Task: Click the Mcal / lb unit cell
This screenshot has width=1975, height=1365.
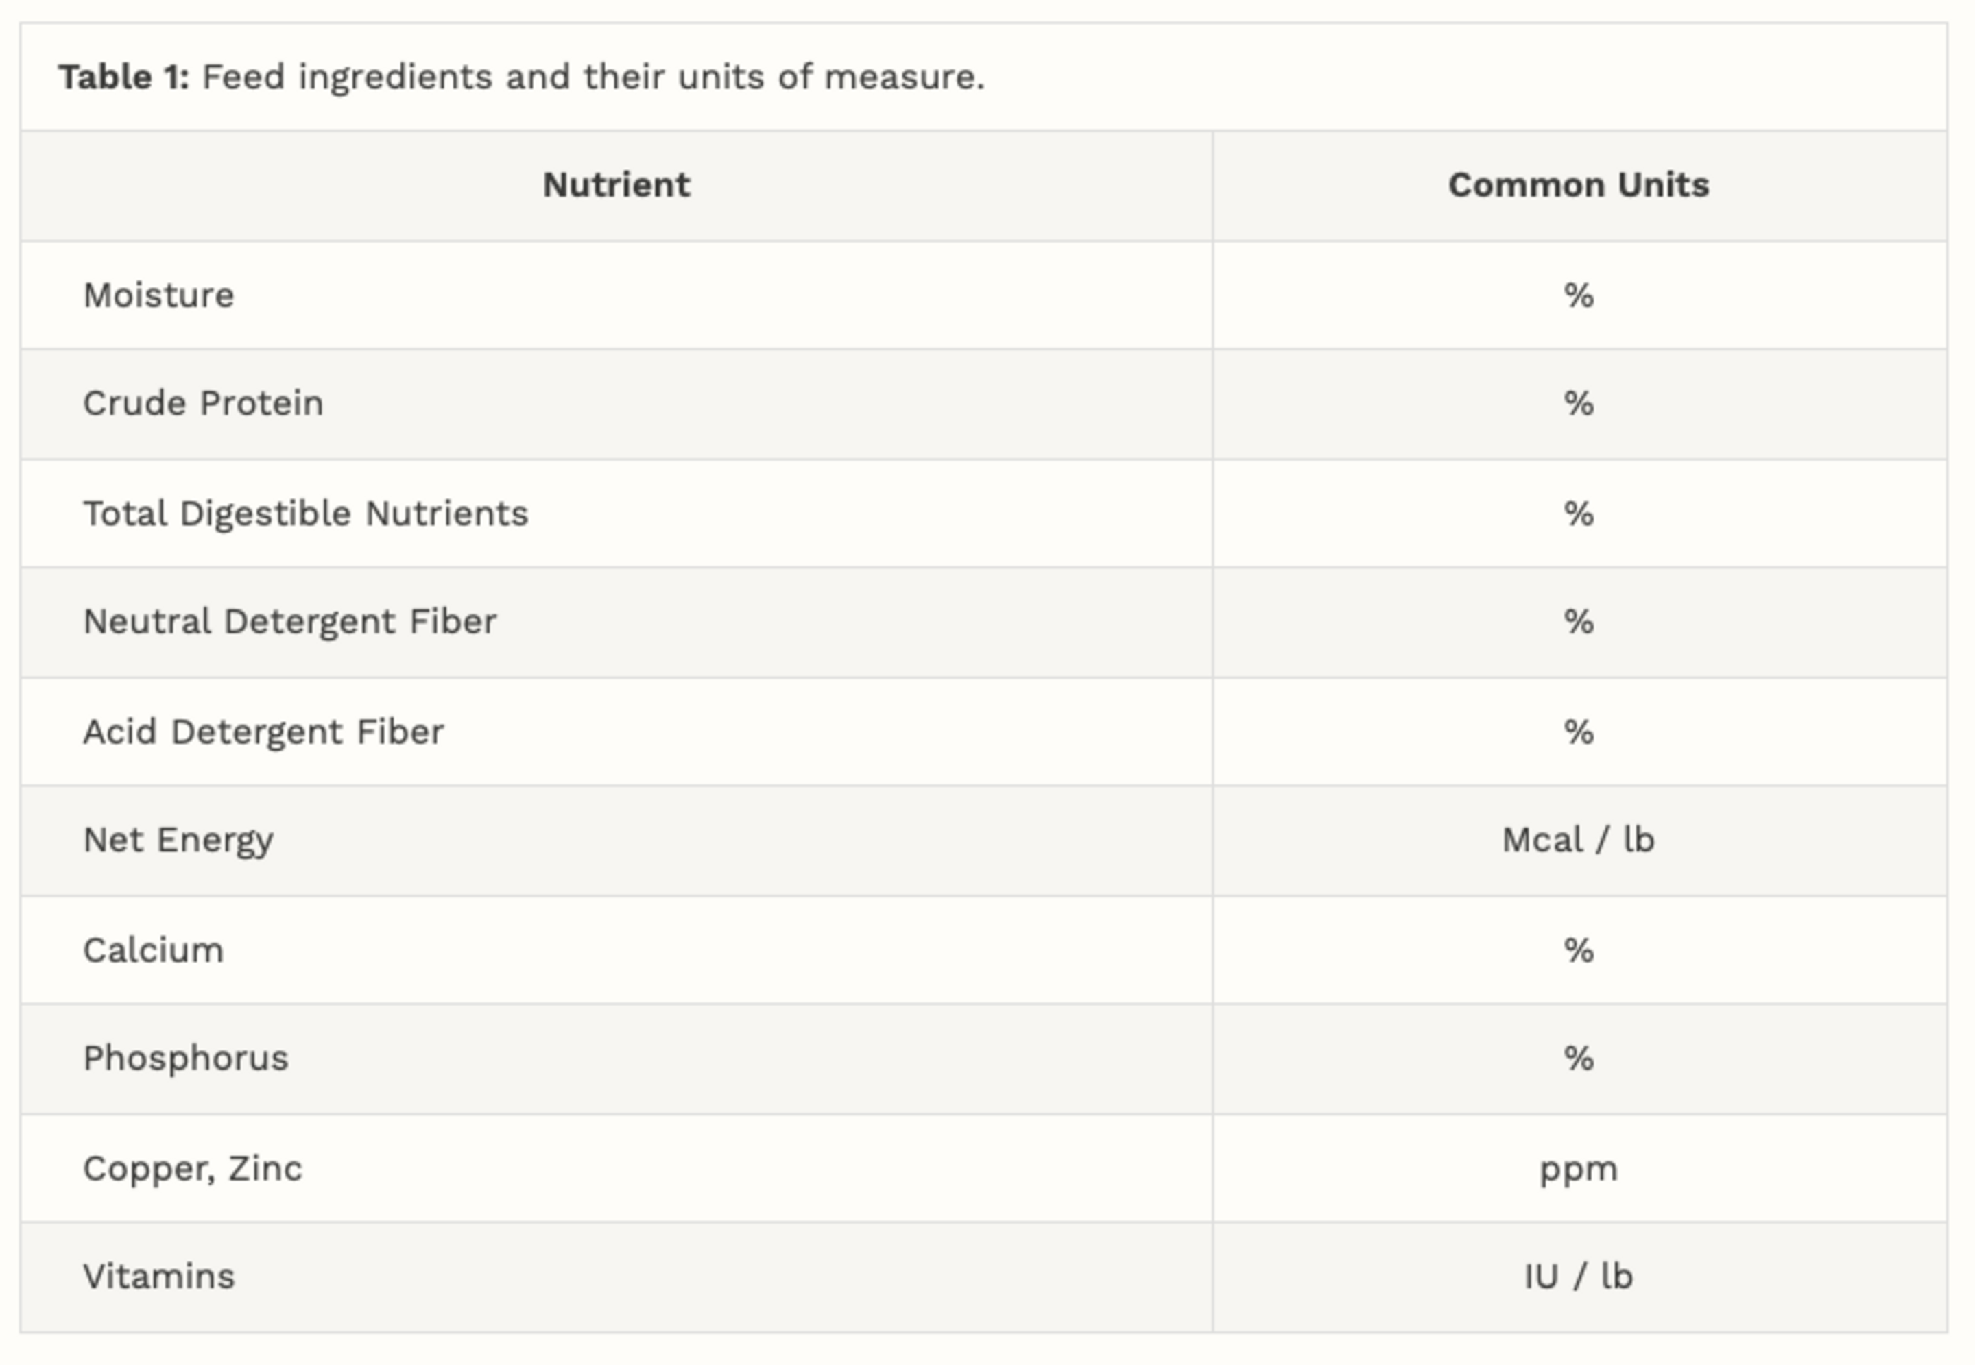Action: pos(1578,841)
